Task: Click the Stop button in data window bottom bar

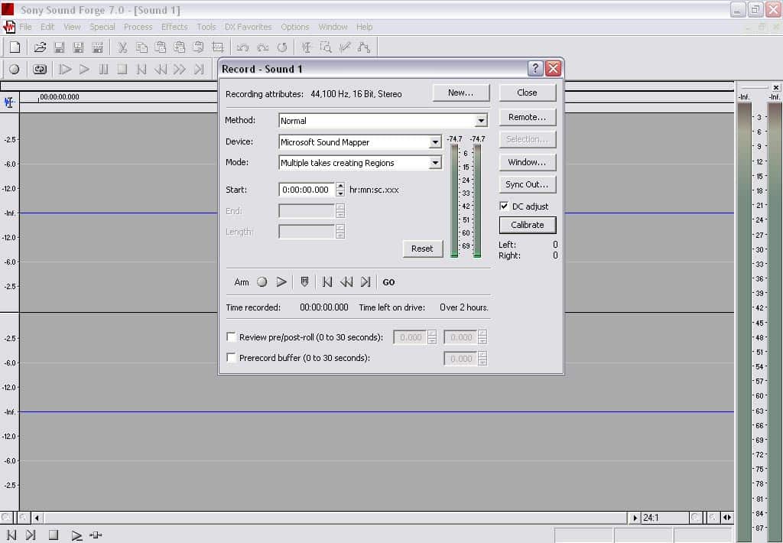Action: [54, 535]
